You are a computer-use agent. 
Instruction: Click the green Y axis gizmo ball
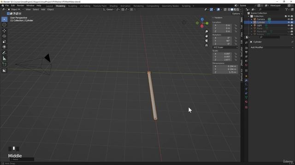point(207,23)
